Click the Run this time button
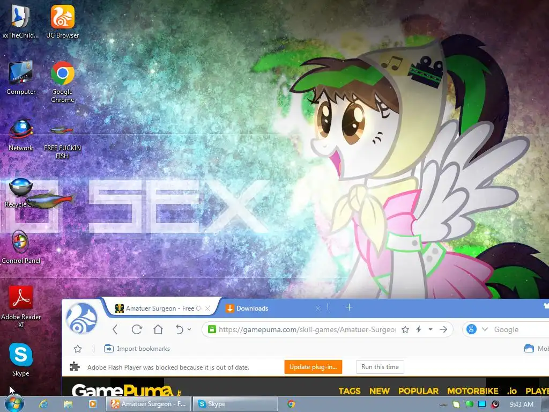 [380, 367]
